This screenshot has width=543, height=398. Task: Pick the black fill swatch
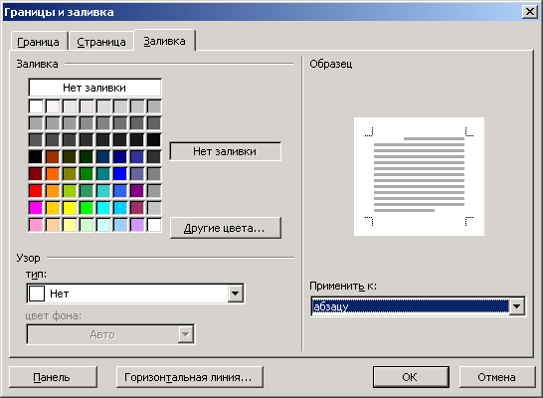tap(36, 157)
